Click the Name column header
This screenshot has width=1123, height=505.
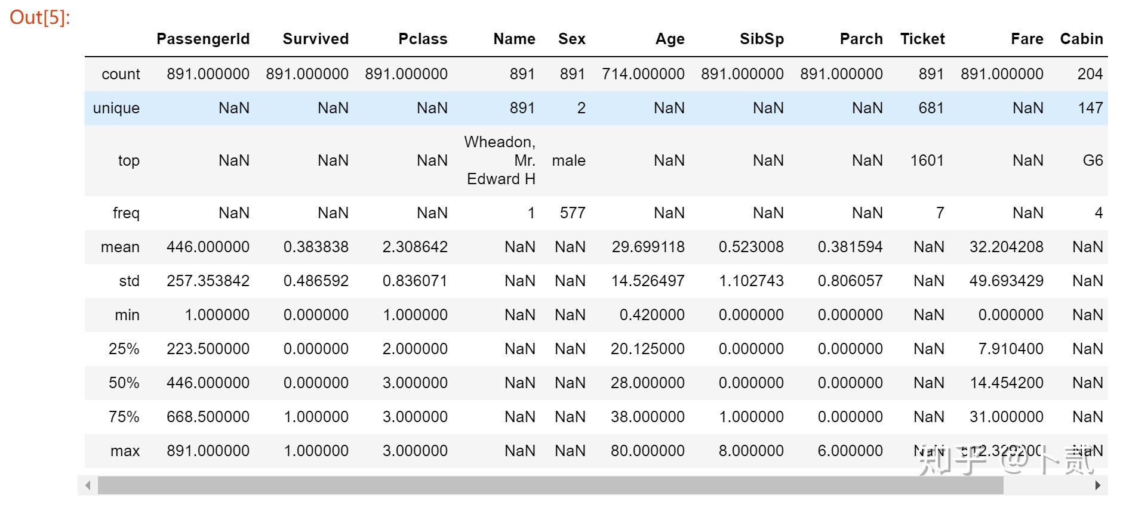514,39
